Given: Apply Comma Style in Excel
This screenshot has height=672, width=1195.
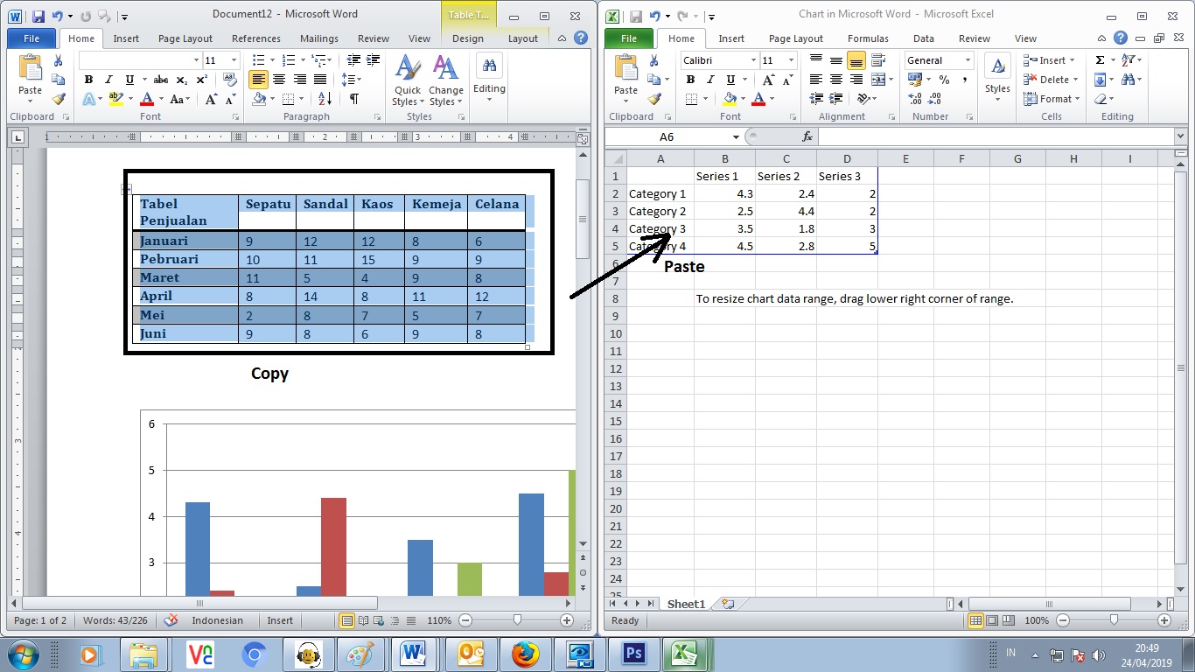Looking at the screenshot, I should coord(964,80).
